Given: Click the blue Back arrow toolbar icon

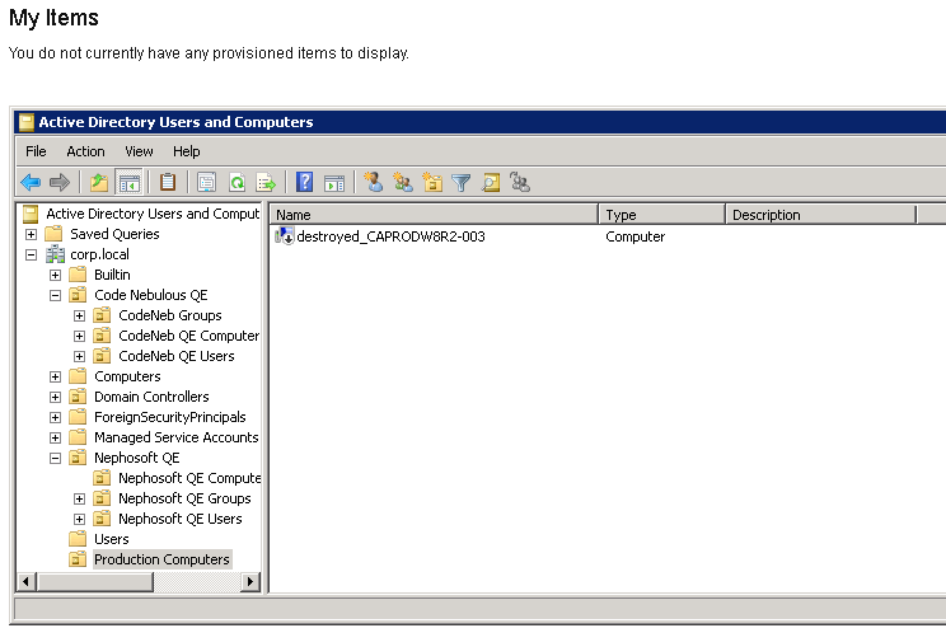Looking at the screenshot, I should click(31, 183).
